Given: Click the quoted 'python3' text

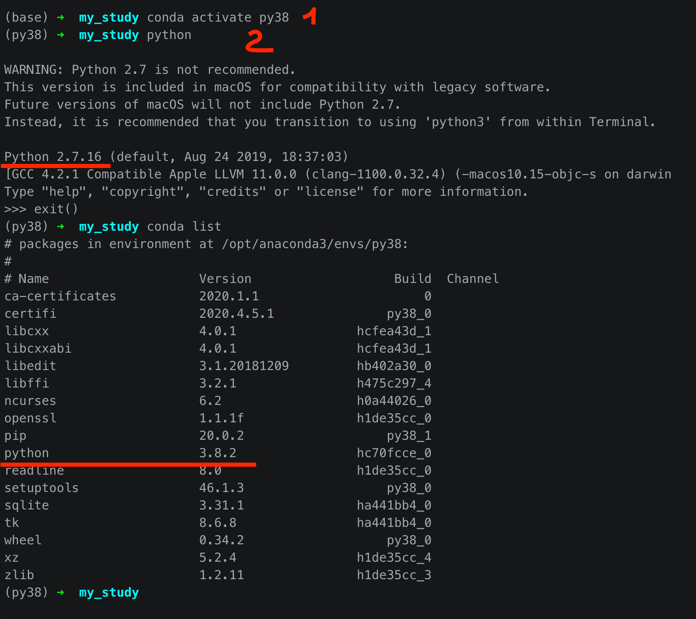Looking at the screenshot, I should [461, 122].
